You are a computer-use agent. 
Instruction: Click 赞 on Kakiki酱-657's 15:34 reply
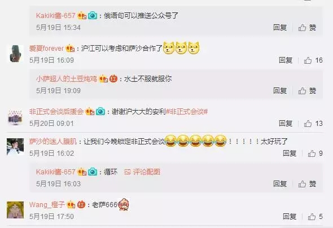(307, 28)
